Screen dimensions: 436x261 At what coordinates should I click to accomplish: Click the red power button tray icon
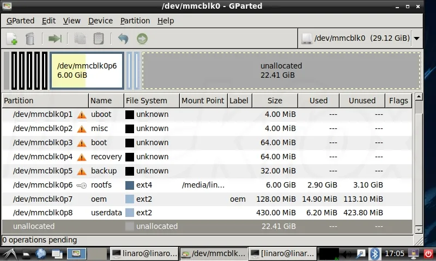click(428, 254)
